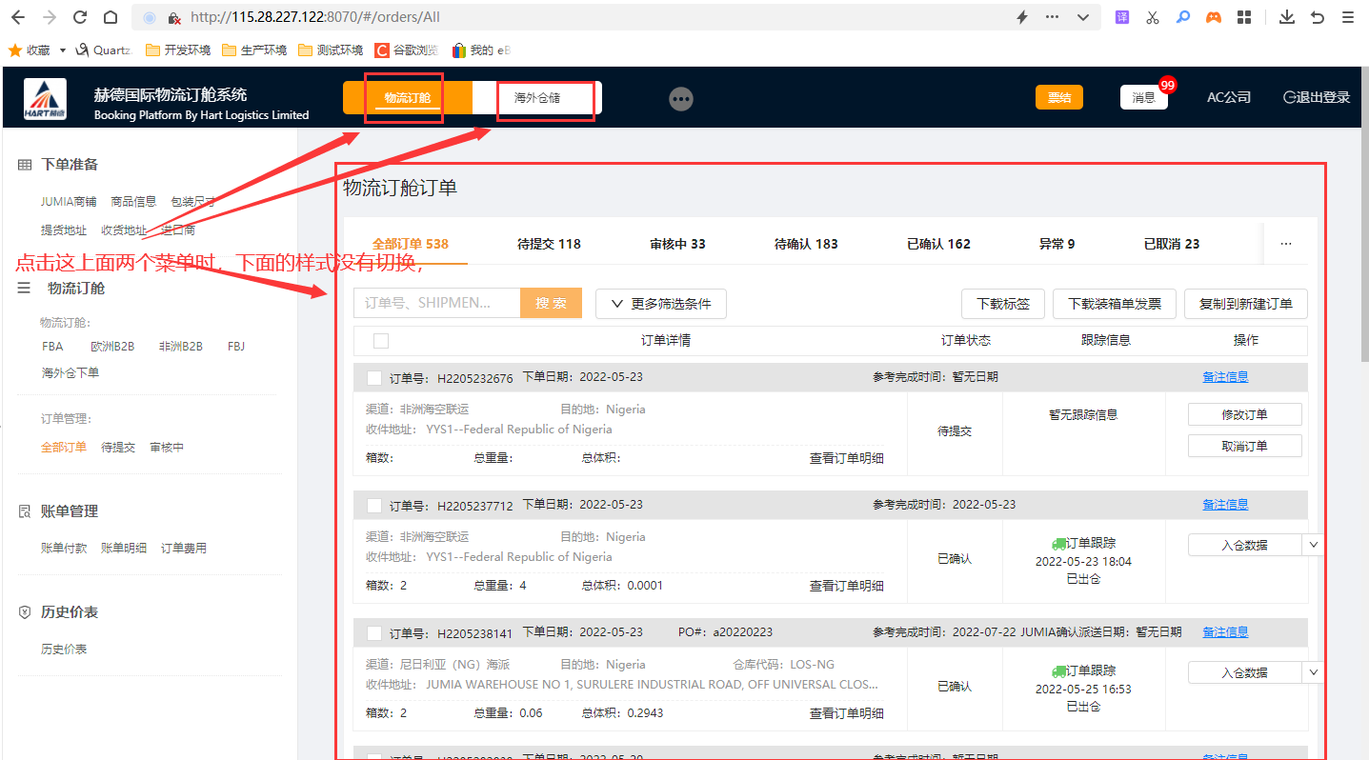
Task: Switch to the 待确认 183 tab
Action: [x=806, y=244]
